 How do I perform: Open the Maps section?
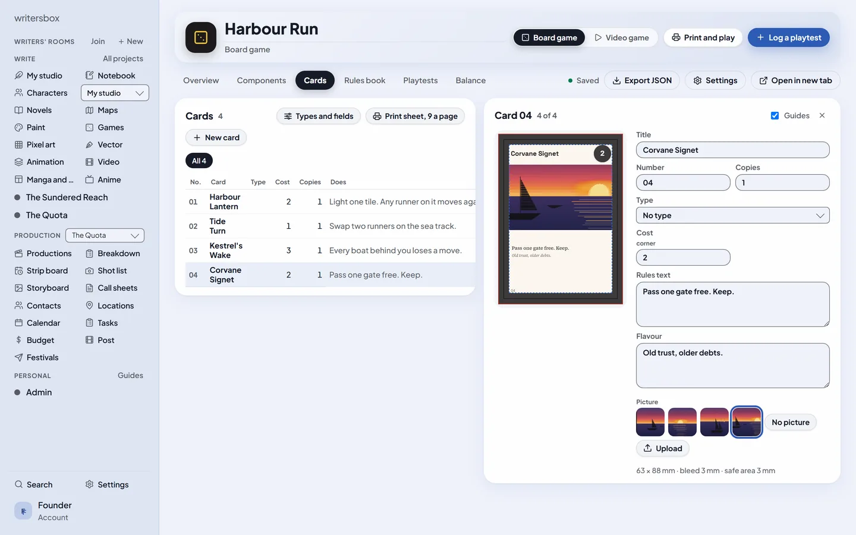pos(102,110)
